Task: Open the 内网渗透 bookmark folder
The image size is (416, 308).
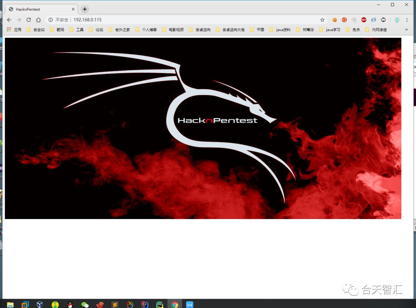Action: 376,30
